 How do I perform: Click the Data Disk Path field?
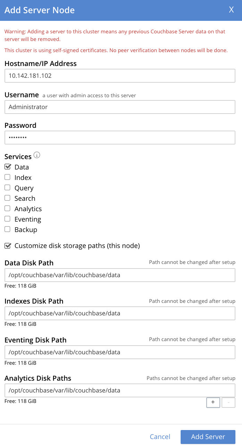point(120,275)
